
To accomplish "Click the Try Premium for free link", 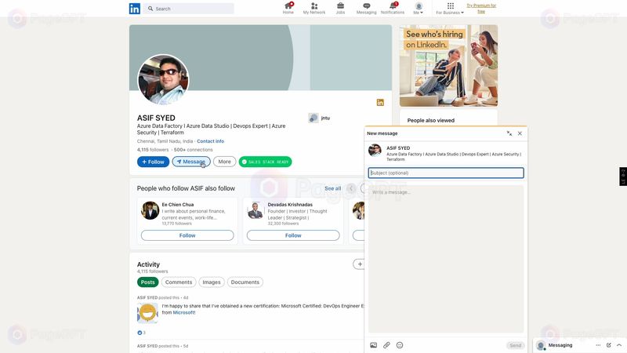I will (x=481, y=9).
